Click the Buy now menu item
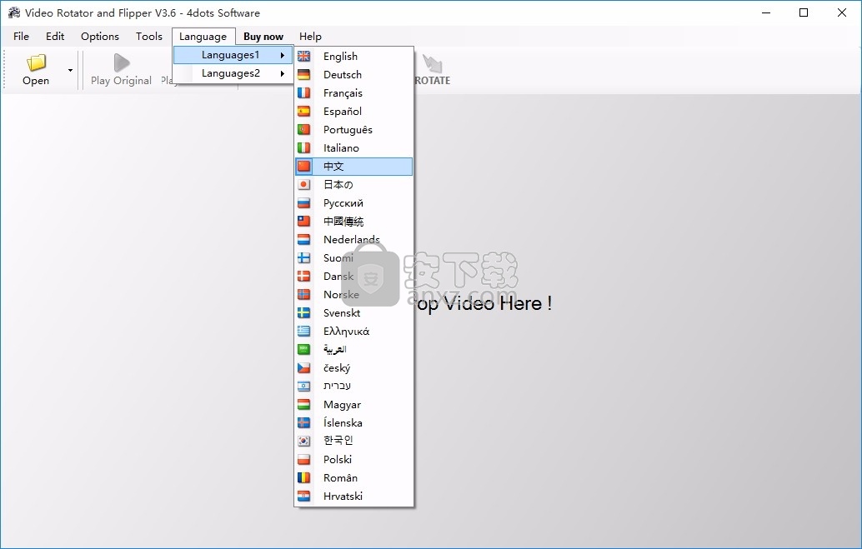This screenshot has height=549, width=862. tap(263, 37)
